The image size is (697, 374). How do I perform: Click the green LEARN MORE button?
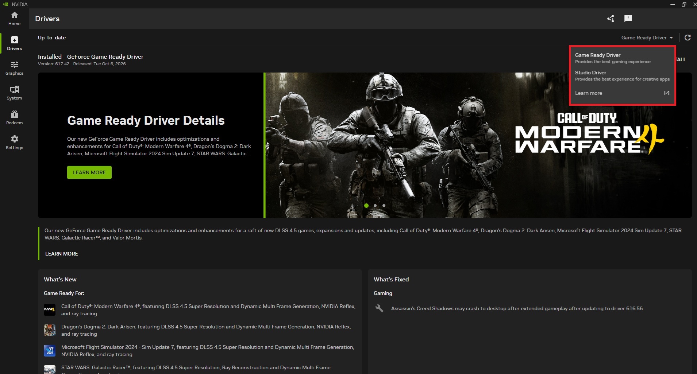(89, 172)
